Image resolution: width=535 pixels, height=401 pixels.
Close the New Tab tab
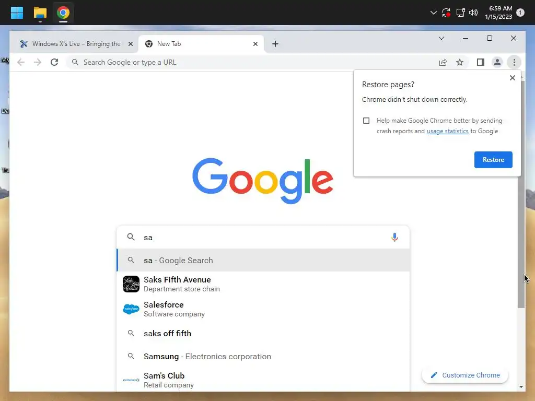point(255,44)
